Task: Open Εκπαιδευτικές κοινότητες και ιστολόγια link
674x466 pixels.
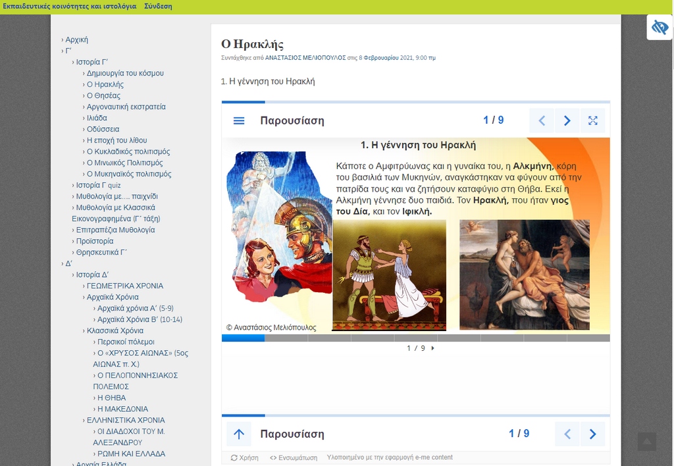Action: click(x=70, y=7)
